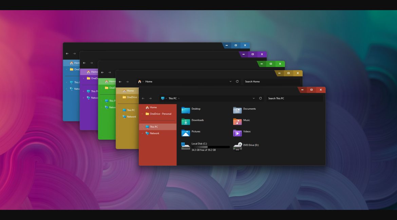Click the house icon in the yellow window's address bar

pos(139,82)
